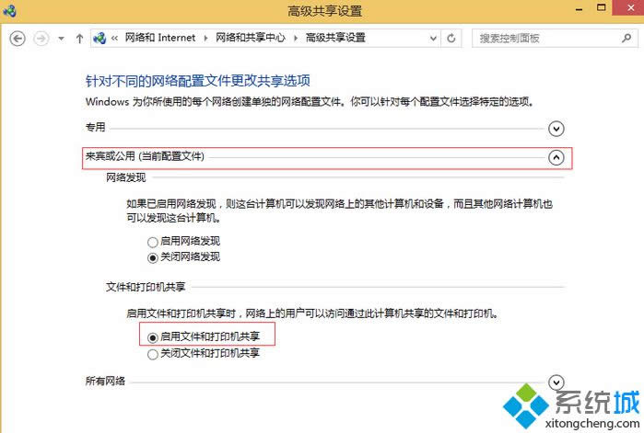Click the double-chevron before 网络和 Internet

[x=114, y=39]
